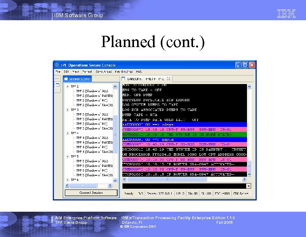Select TPF 4 (Shadow of RAVEN)
This screenshot has width=306, height=237.
(94, 142)
